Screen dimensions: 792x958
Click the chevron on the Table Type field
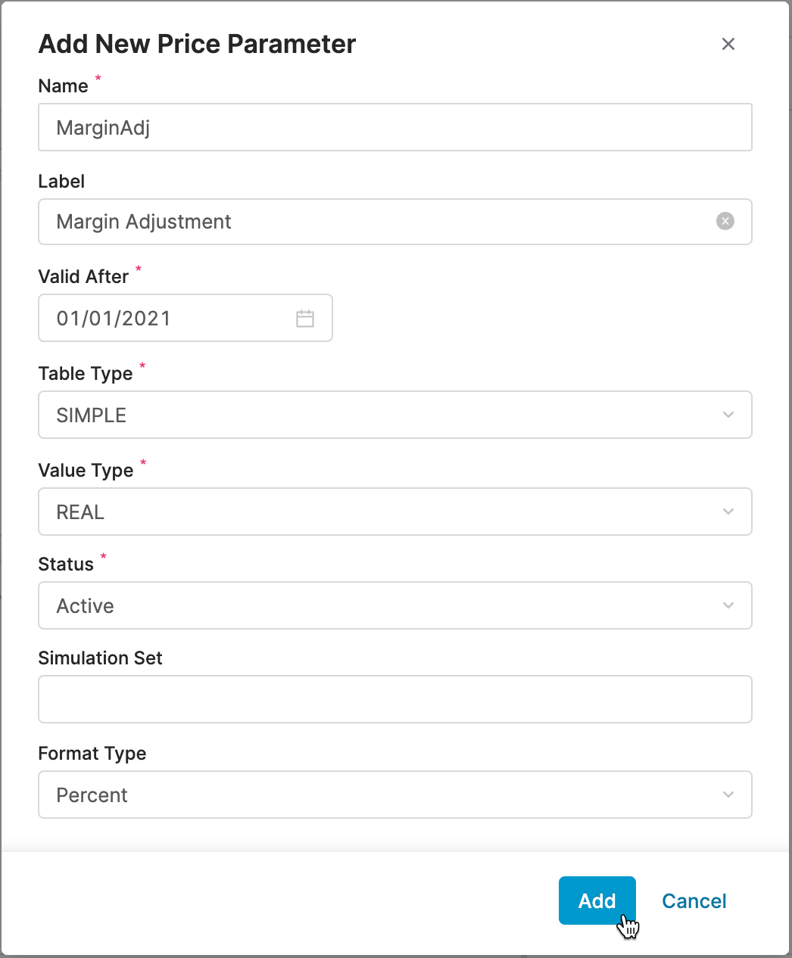pos(728,415)
